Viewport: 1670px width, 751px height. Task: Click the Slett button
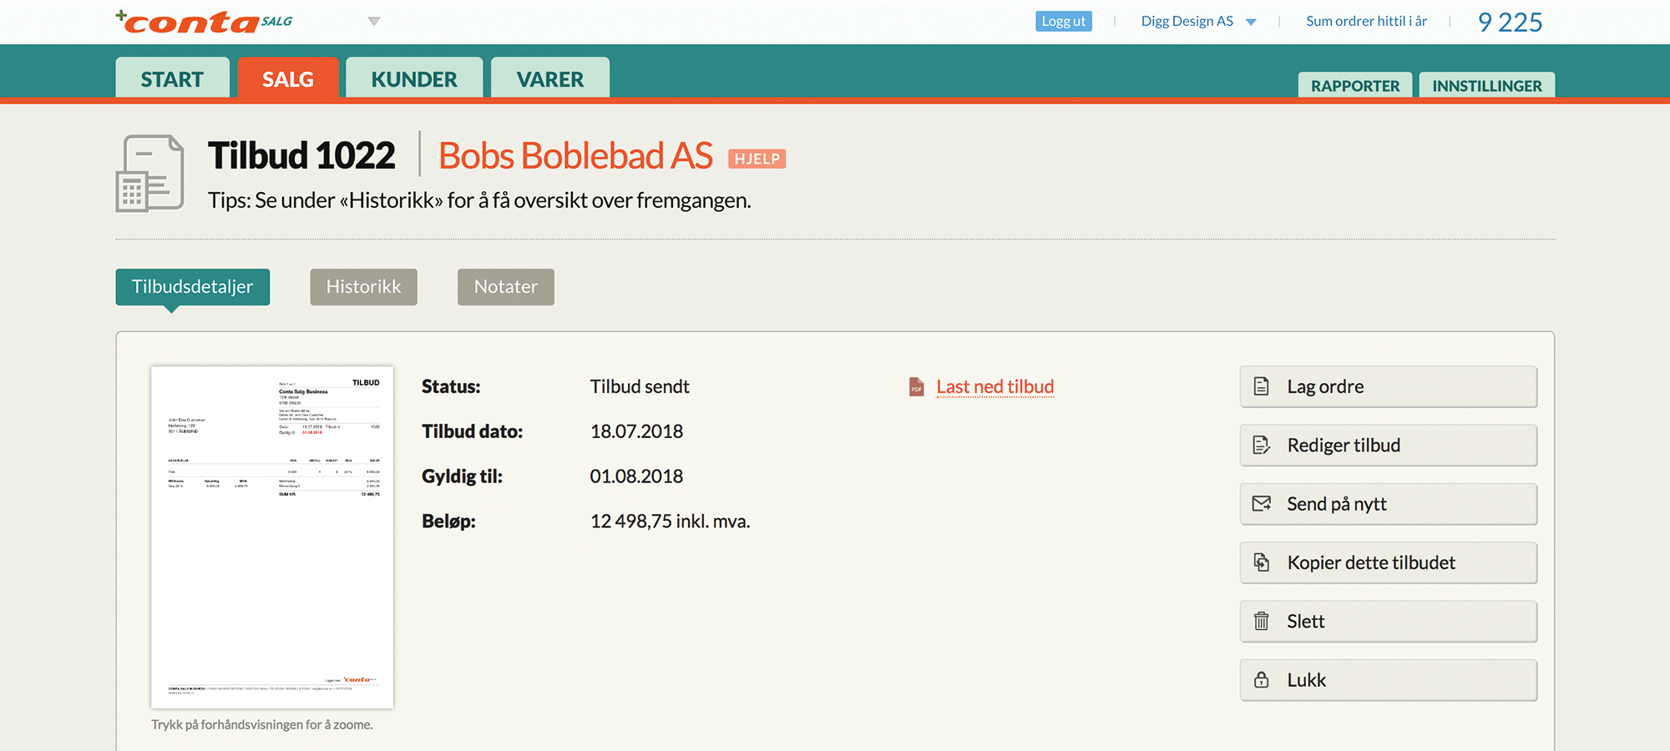(1388, 622)
